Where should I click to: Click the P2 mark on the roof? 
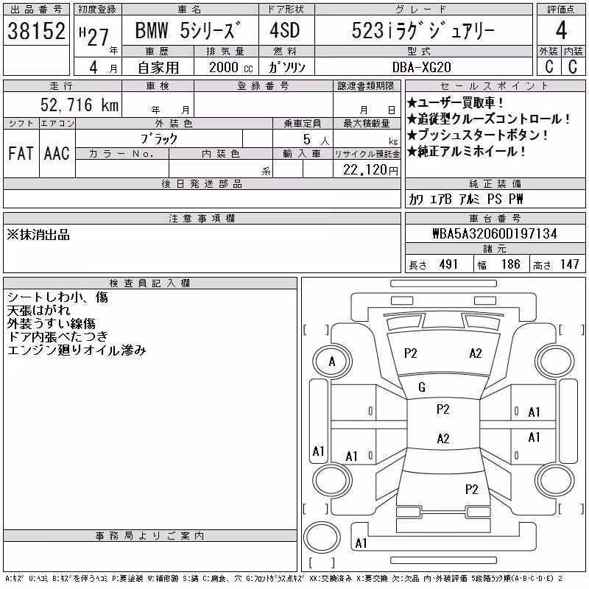443,409
